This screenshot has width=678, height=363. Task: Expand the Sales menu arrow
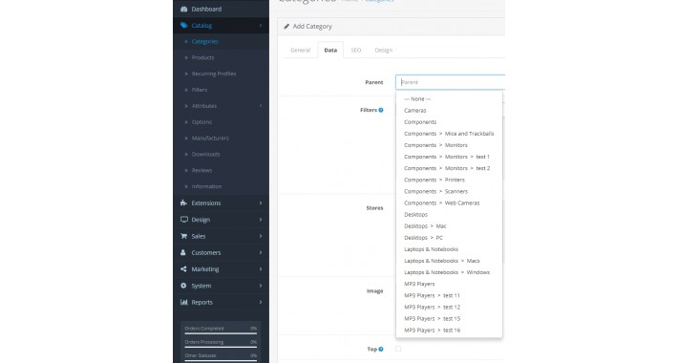[x=261, y=236]
